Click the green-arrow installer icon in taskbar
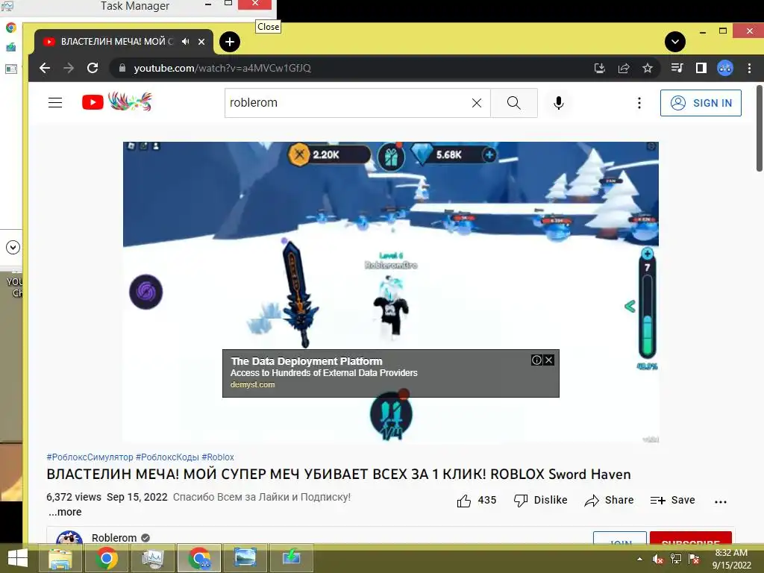 (292, 558)
